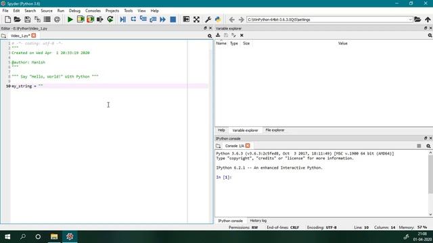
Task: Run current cell icon
Action: tap(81, 20)
